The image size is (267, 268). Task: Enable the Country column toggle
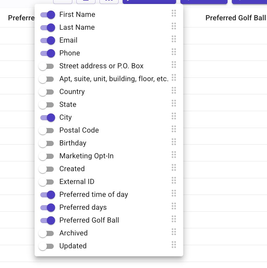point(46,92)
